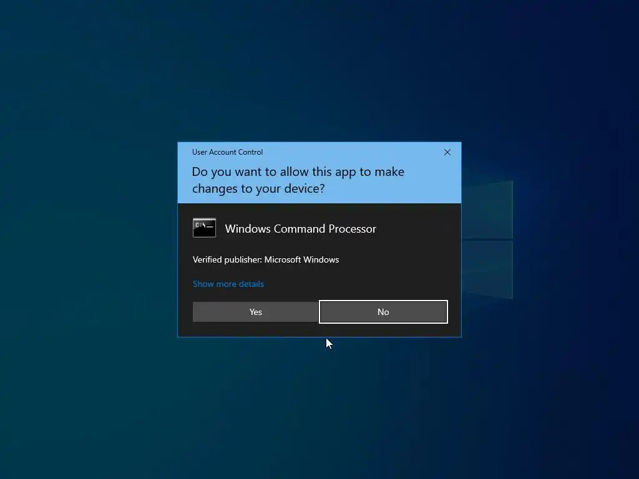Click the 'User Account Control' title text
The height and width of the screenshot is (479, 639).
(x=227, y=152)
